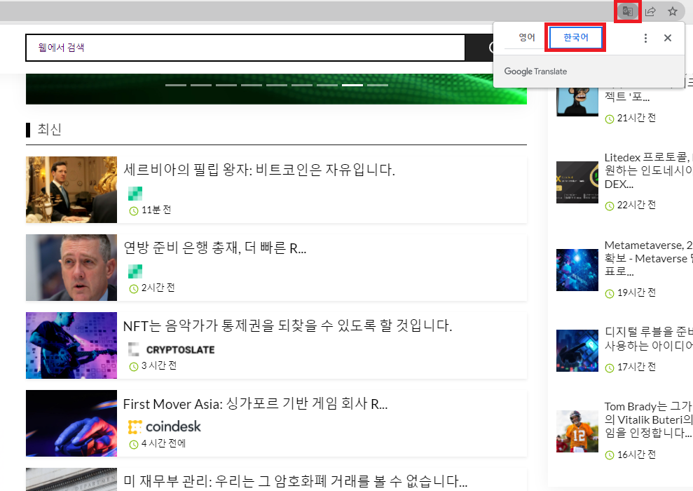Open the First Mover Asia headline
The width and height of the screenshot is (693, 491).
pyautogui.click(x=256, y=404)
